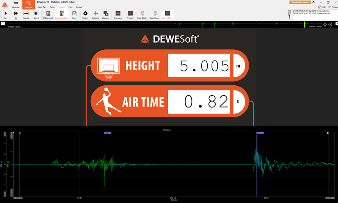Click the AIR TIME value 0.82
338x203 pixels.
point(199,102)
